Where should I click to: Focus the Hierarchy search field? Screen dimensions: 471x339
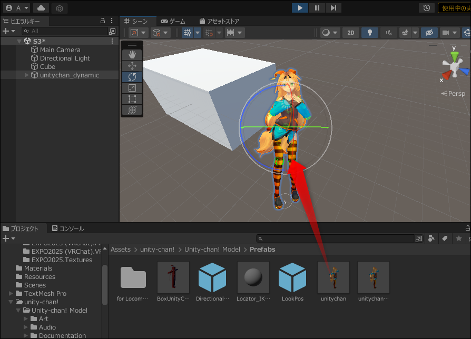click(x=65, y=31)
